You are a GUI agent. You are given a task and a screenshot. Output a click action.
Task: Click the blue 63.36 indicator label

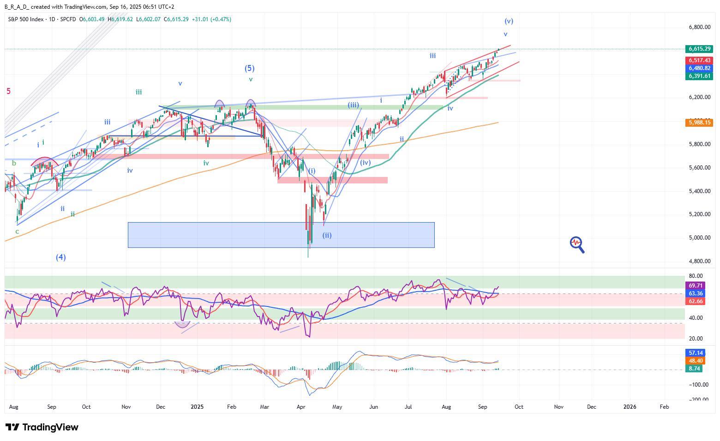pos(696,294)
